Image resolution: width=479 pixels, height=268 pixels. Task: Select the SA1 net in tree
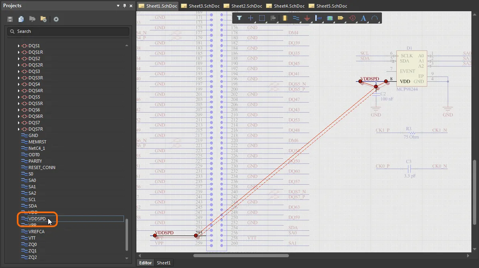pos(32,187)
